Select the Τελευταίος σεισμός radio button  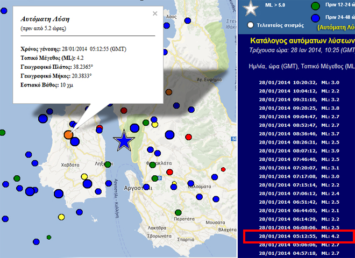[251, 25]
